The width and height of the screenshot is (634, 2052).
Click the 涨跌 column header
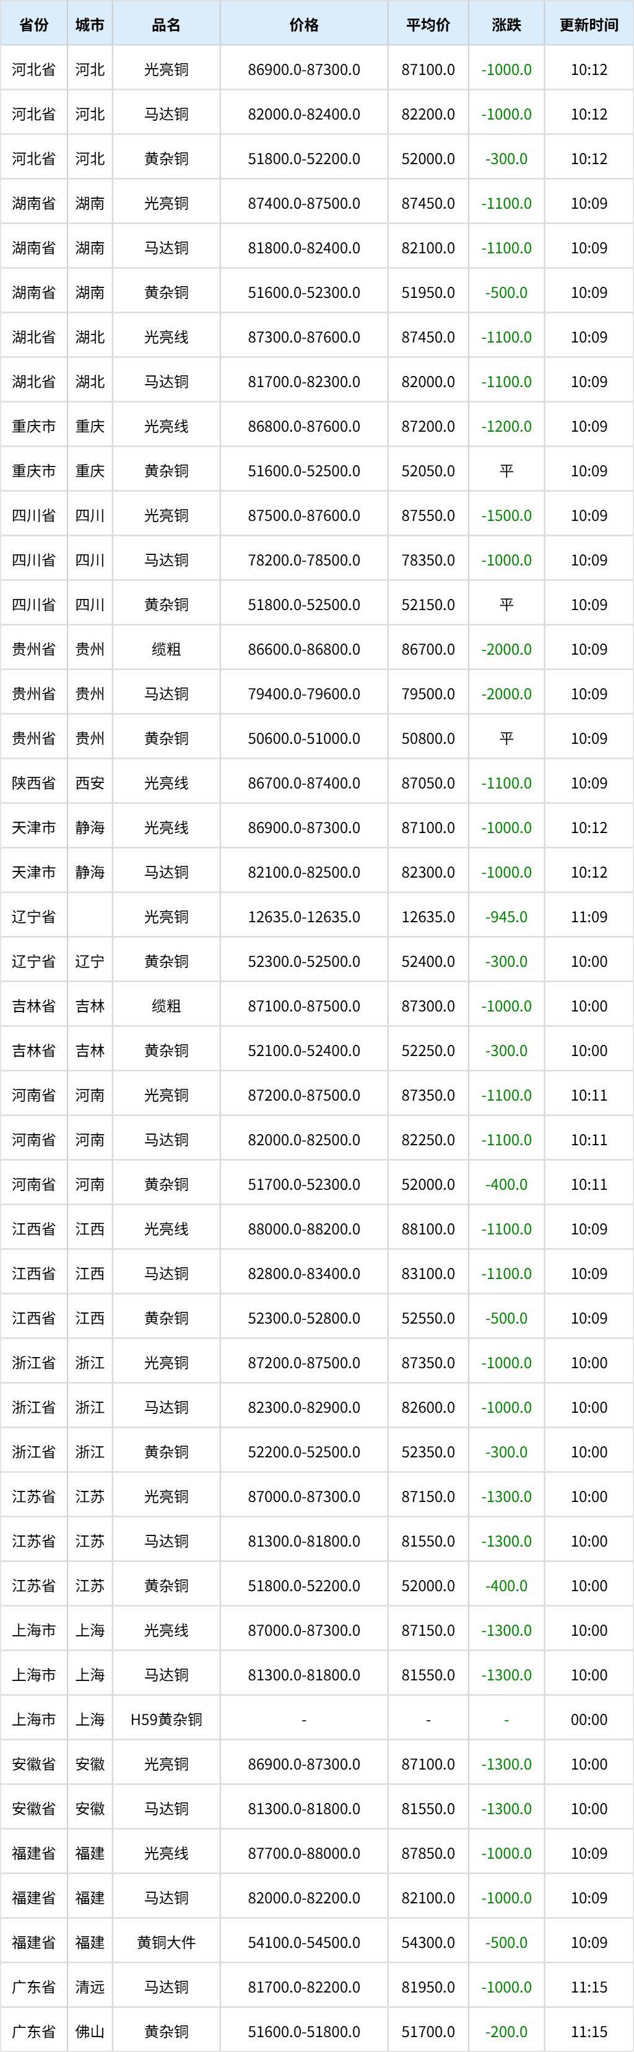pos(506,25)
